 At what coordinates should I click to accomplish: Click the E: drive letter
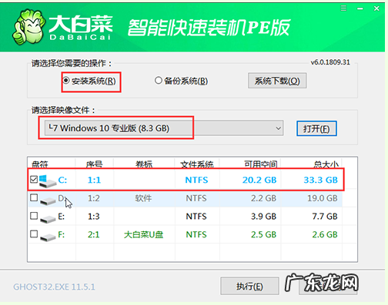point(61,217)
